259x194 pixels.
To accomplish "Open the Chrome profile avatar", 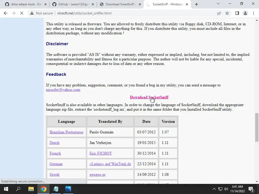I will [245, 13].
